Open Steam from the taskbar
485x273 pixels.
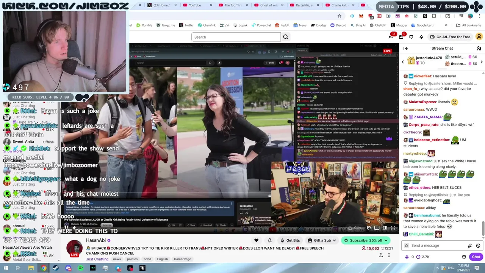[x=56, y=268]
